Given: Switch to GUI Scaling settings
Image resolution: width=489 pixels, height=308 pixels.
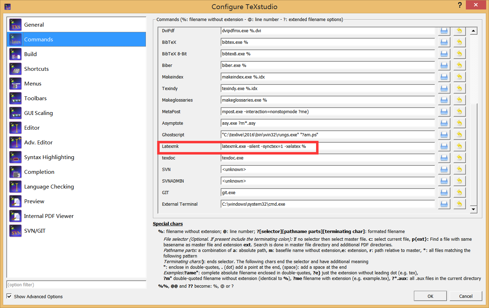Looking at the screenshot, I should (x=76, y=113).
